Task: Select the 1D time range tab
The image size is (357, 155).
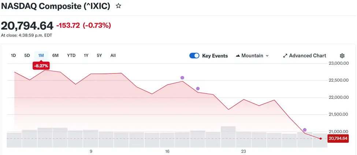Action: (x=14, y=56)
